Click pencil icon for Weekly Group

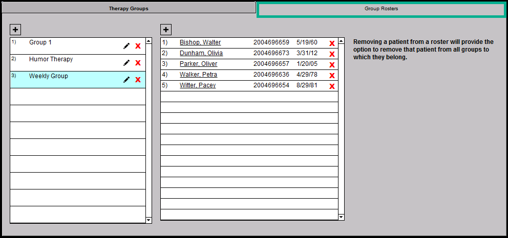pos(126,80)
